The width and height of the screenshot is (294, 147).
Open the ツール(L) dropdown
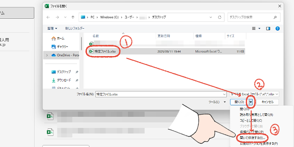[x=217, y=102]
